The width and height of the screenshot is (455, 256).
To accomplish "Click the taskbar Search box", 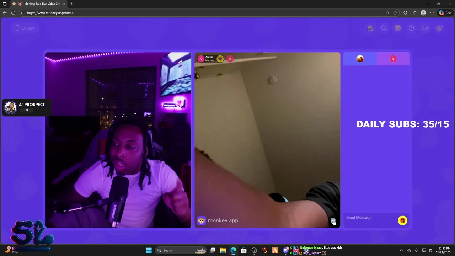I will [x=181, y=250].
